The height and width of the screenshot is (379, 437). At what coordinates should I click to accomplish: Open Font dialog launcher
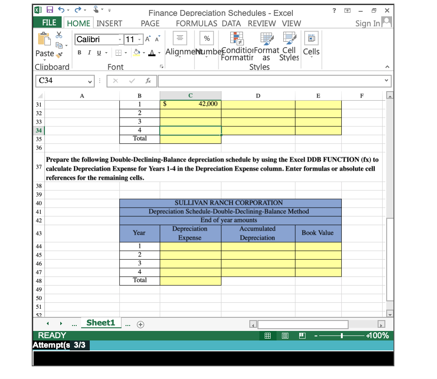pos(161,66)
